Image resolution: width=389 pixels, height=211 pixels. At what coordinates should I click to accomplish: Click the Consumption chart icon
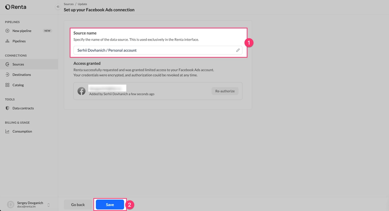[x=8, y=131]
